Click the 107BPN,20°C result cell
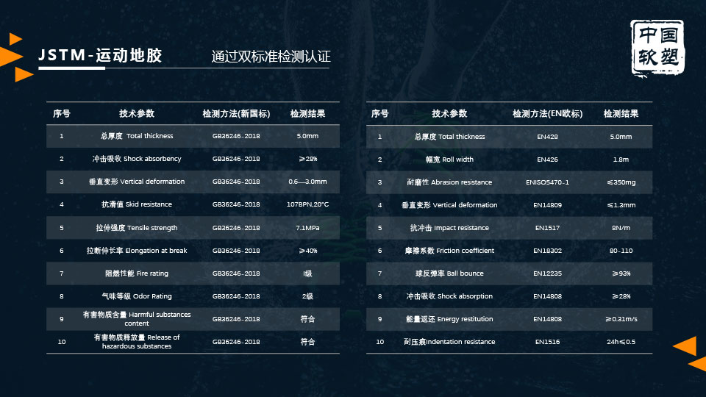 point(307,204)
